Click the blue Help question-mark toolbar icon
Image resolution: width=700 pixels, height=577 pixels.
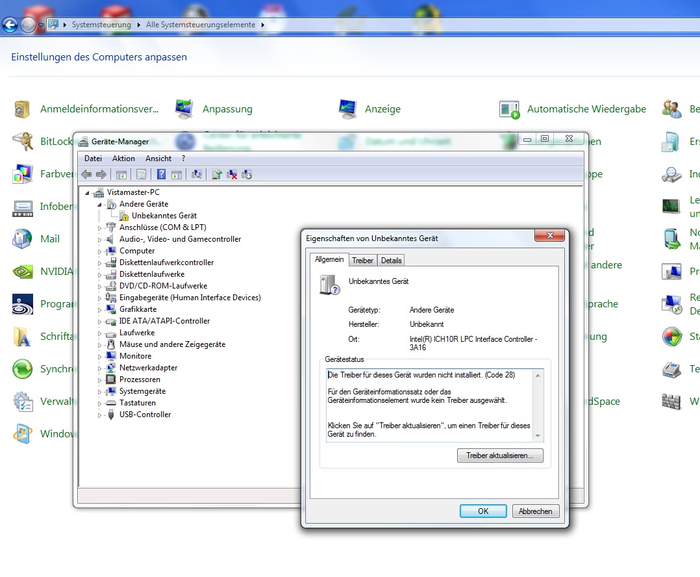click(x=161, y=175)
